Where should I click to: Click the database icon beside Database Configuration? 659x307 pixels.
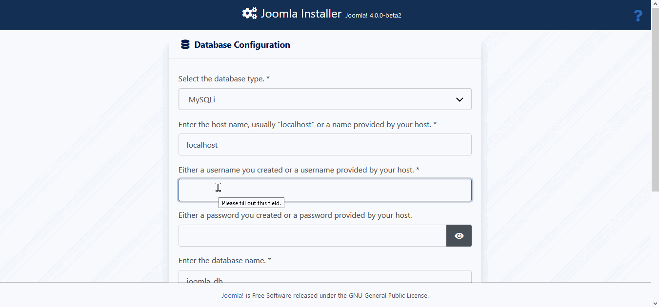(x=185, y=45)
